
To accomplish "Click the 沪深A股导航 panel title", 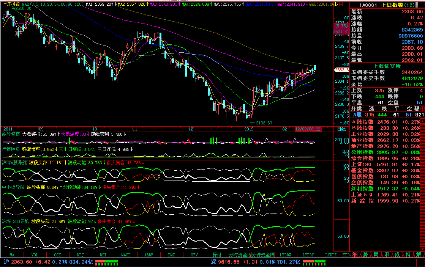I will (x=14, y=163).
